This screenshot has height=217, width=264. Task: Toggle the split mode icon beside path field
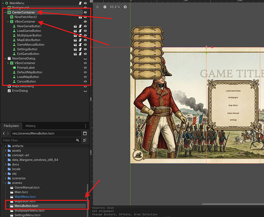tap(85, 133)
